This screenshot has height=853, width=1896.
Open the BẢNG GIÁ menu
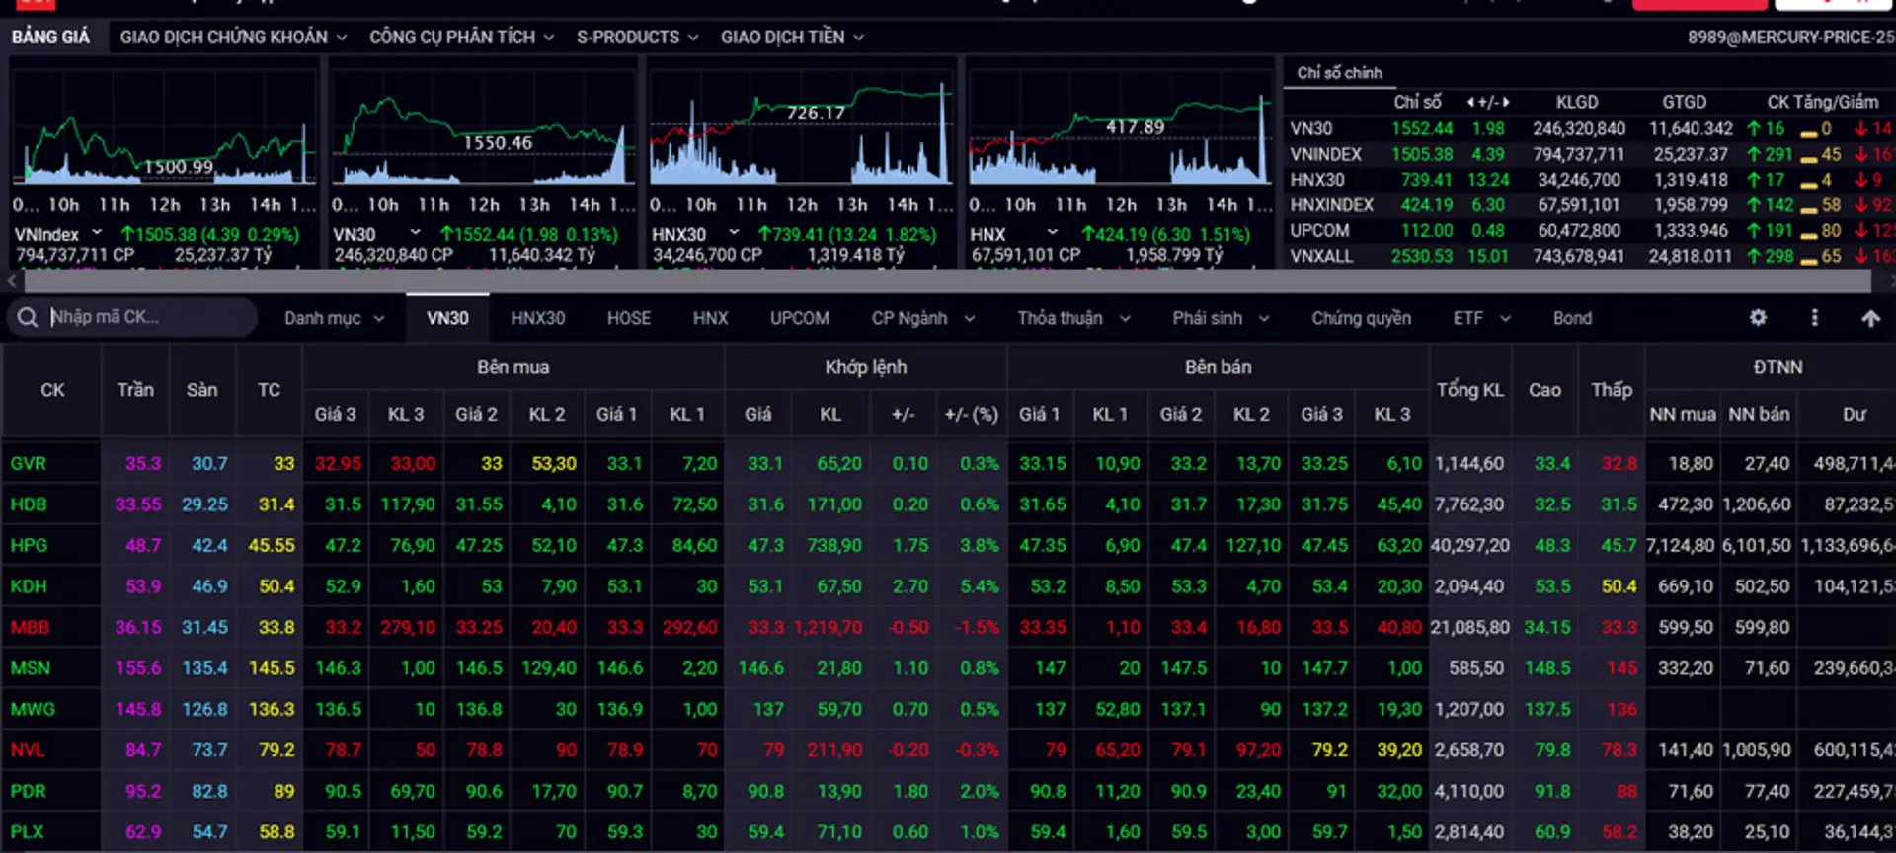pos(50,37)
